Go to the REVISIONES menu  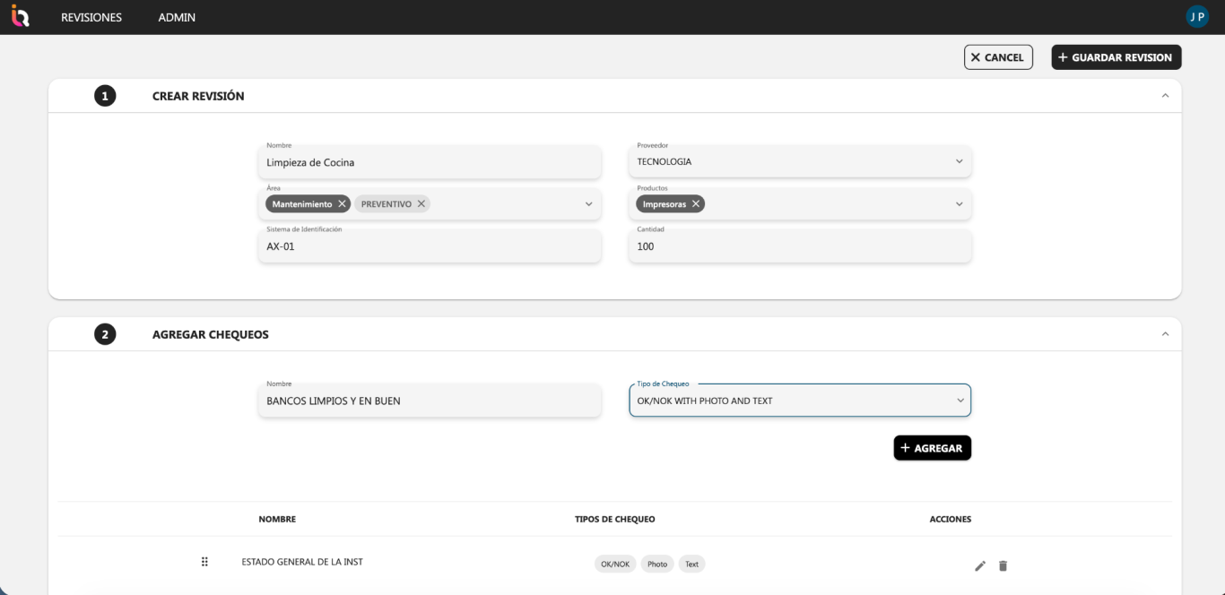(x=91, y=17)
